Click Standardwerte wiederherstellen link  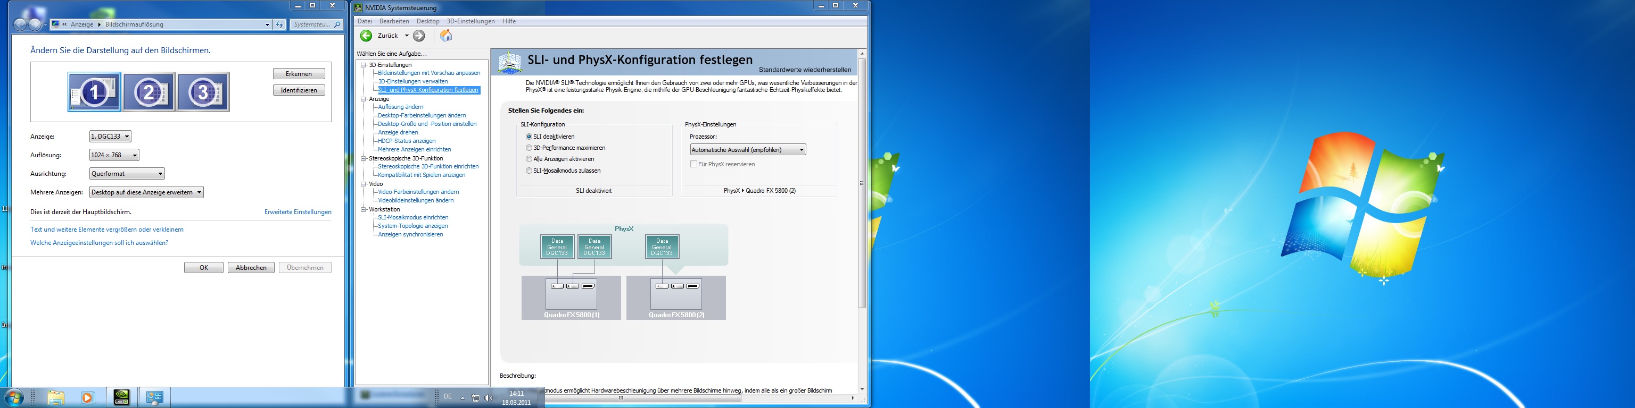[805, 70]
